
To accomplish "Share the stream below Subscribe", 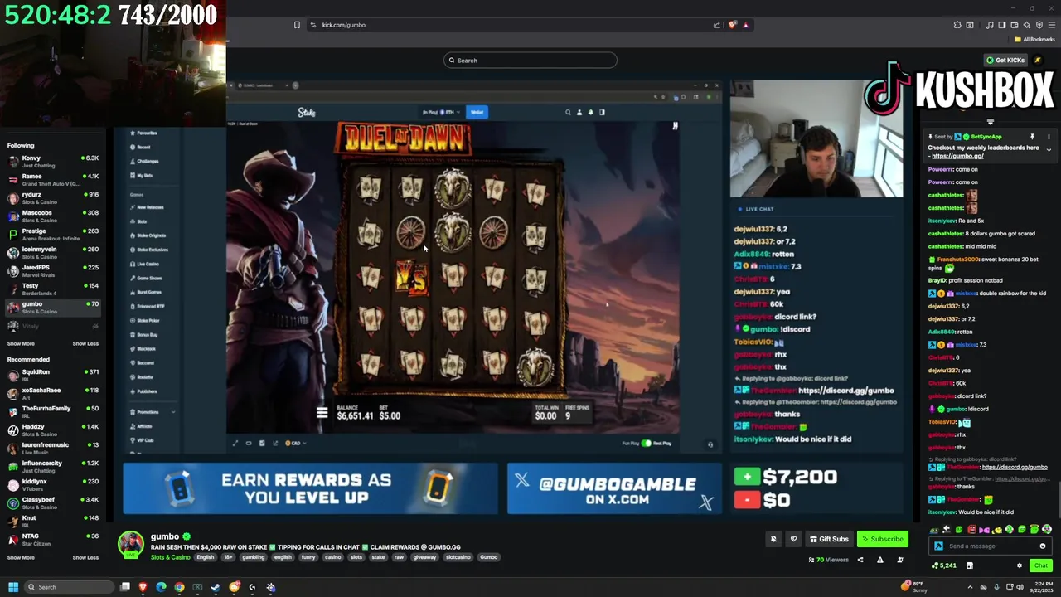I will click(860, 560).
